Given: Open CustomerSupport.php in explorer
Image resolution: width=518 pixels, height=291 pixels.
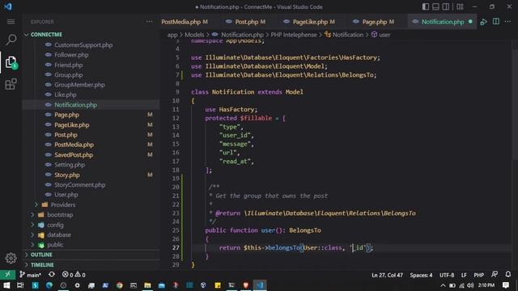Looking at the screenshot, I should pyautogui.click(x=83, y=45).
